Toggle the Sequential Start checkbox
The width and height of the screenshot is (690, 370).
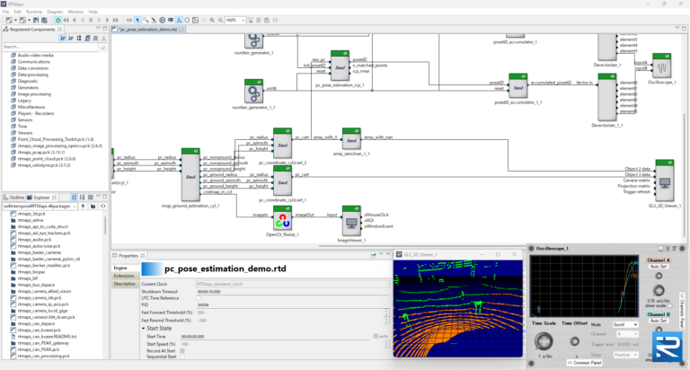[182, 357]
